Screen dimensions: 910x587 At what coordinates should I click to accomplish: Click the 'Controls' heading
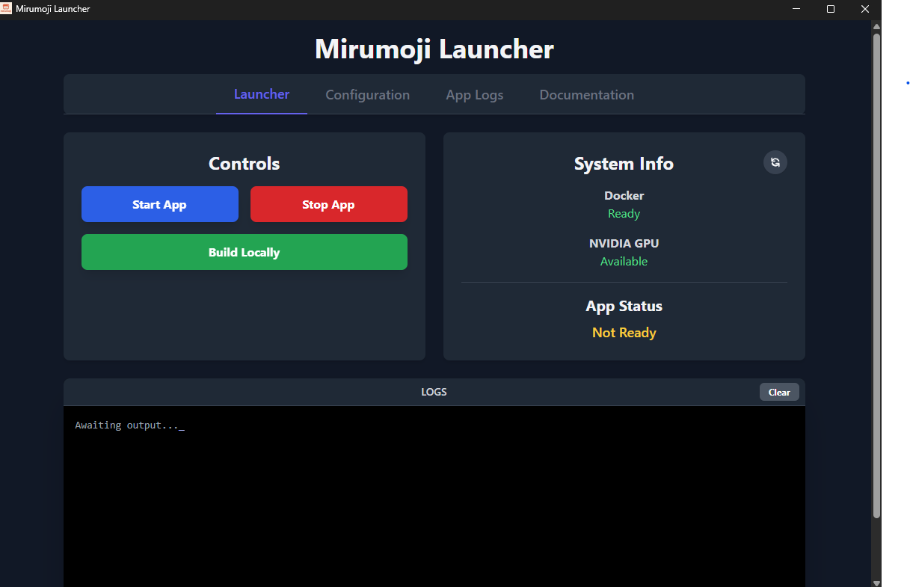coord(245,164)
